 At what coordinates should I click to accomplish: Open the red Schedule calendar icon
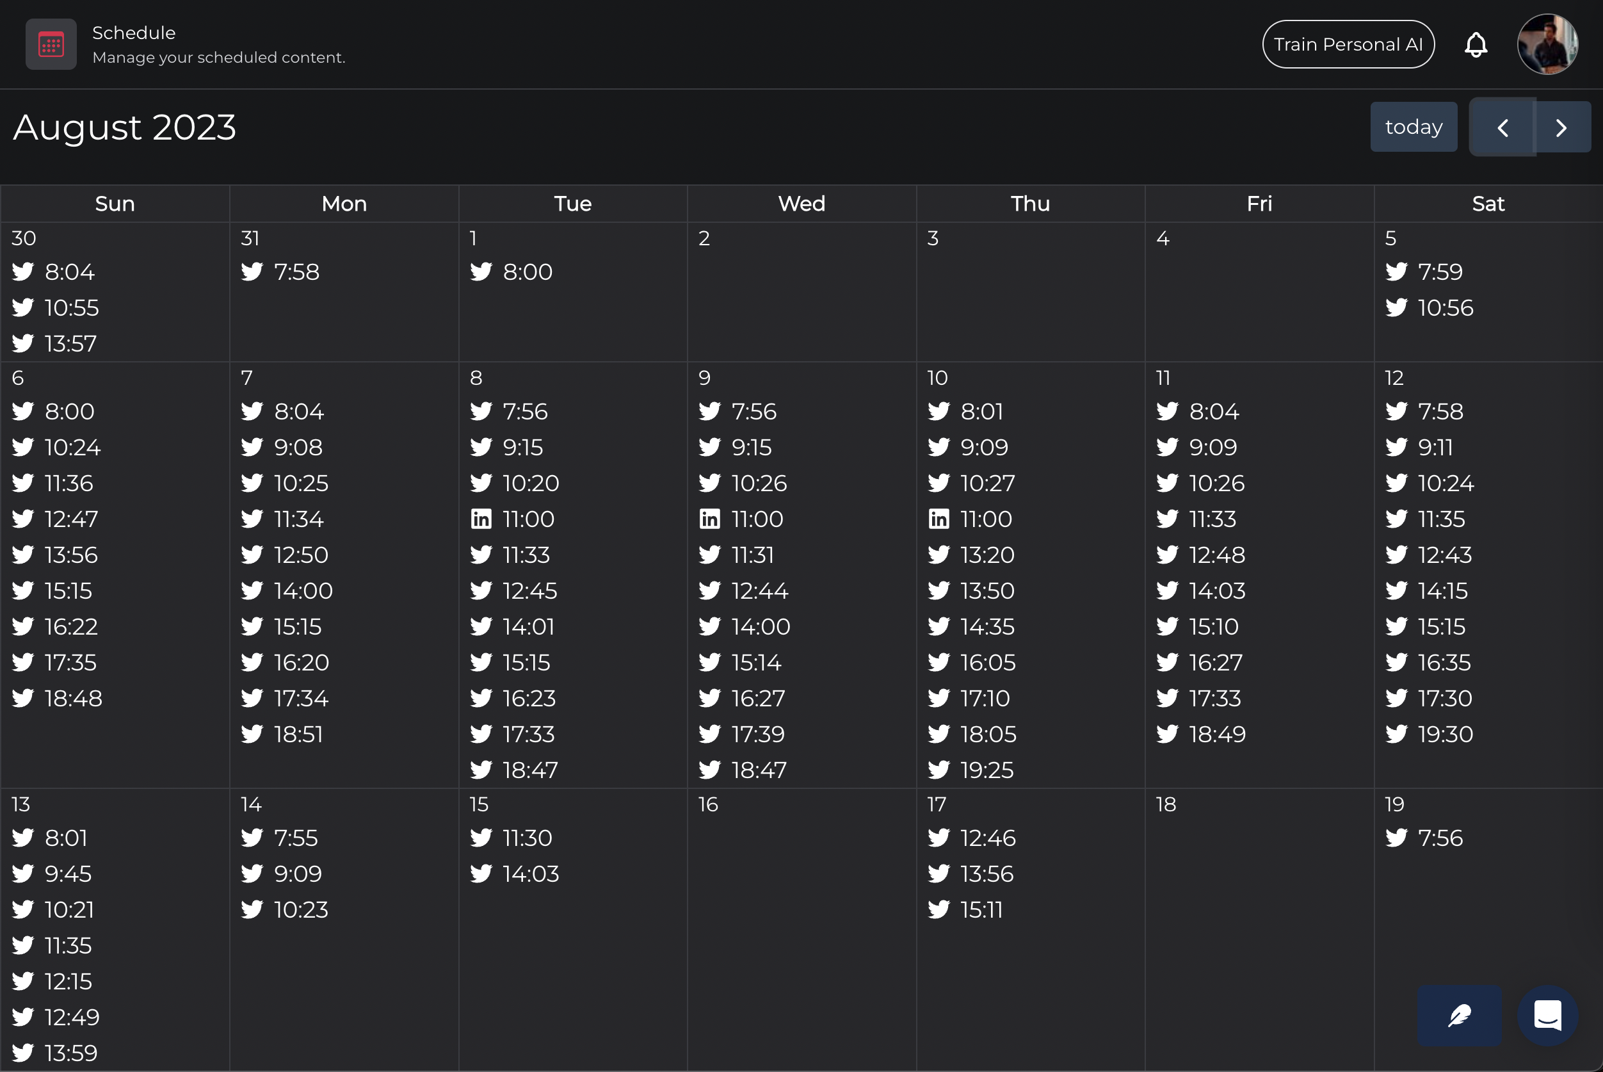pos(51,45)
